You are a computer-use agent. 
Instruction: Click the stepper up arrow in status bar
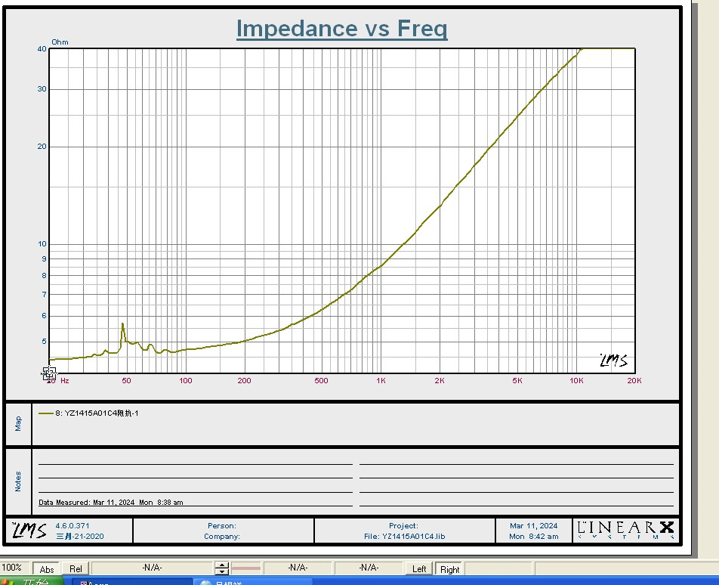[x=221, y=565]
